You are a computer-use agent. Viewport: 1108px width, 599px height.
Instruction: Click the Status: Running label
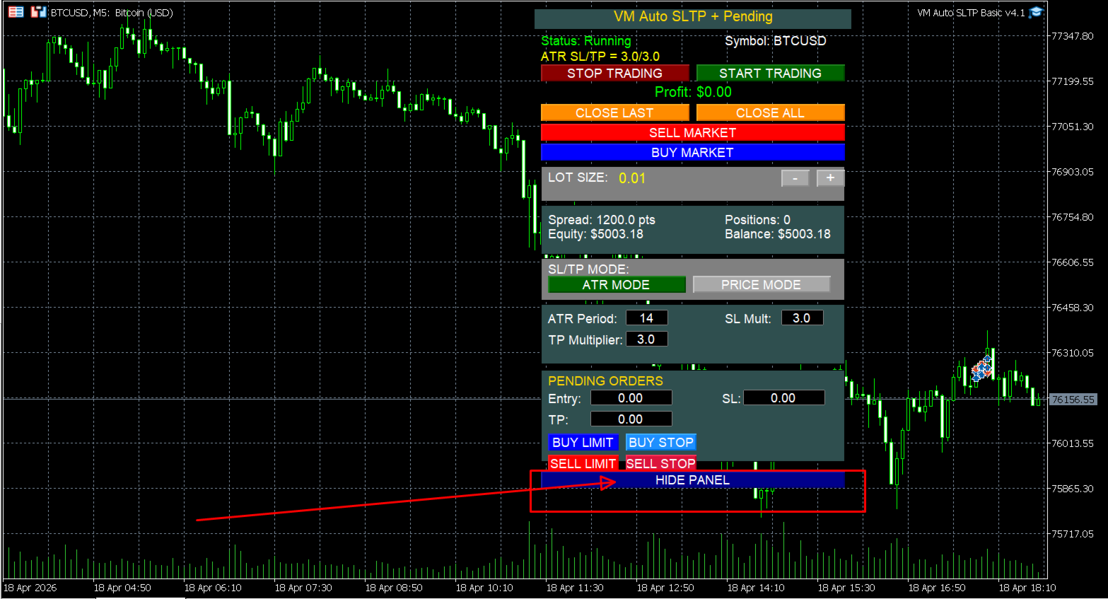[x=586, y=41]
